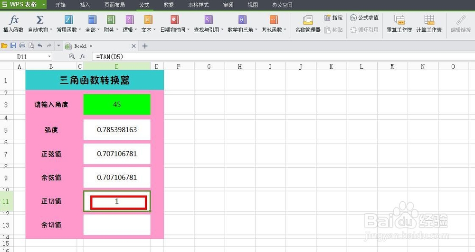
Task: Click the magnifier icon beside formula bar
Action: (72, 56)
